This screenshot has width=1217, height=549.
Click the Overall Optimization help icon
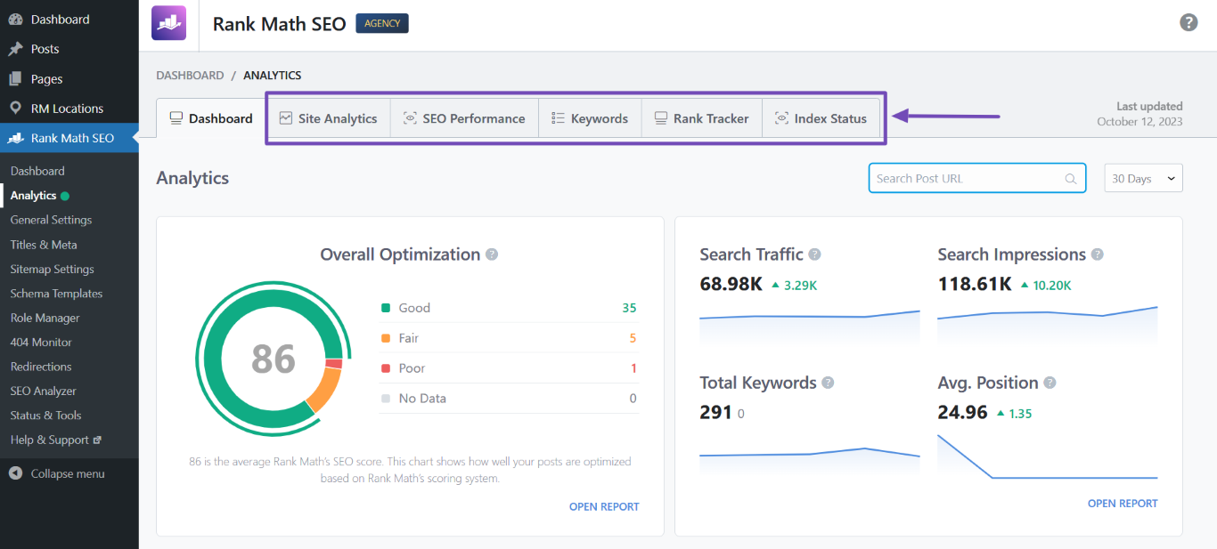[492, 254]
